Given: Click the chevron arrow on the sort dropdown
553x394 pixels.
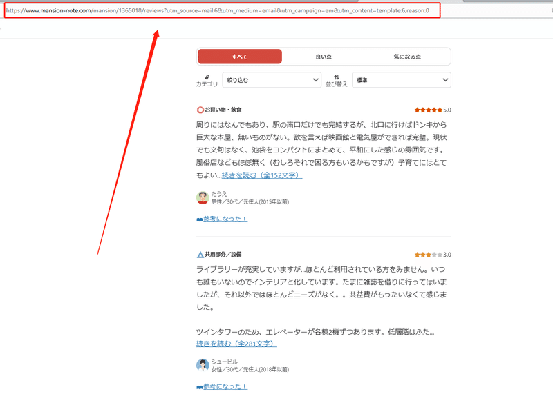Looking at the screenshot, I should tap(445, 80).
